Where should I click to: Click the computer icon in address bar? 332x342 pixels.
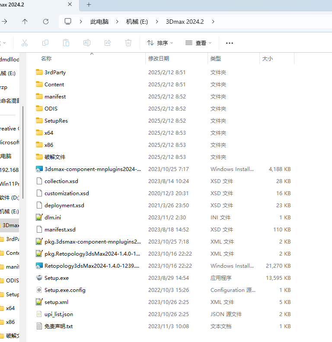click(68, 22)
